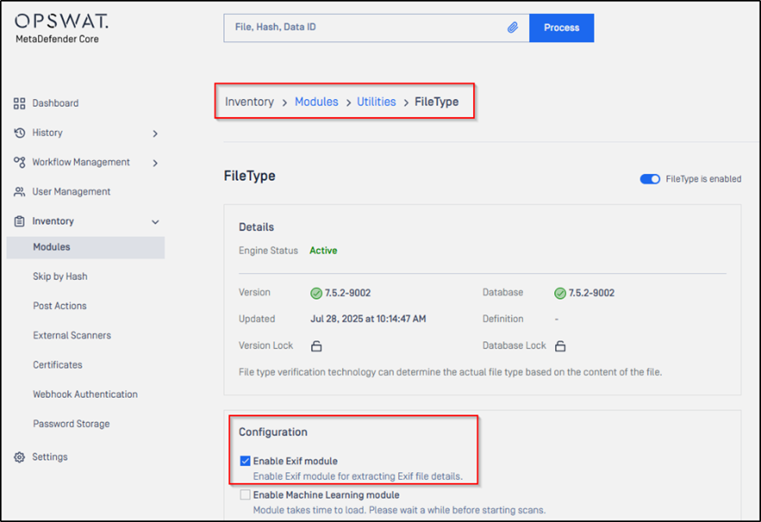This screenshot has height=522, width=761.
Task: Click the Modules breadcrumb link
Action: click(316, 102)
